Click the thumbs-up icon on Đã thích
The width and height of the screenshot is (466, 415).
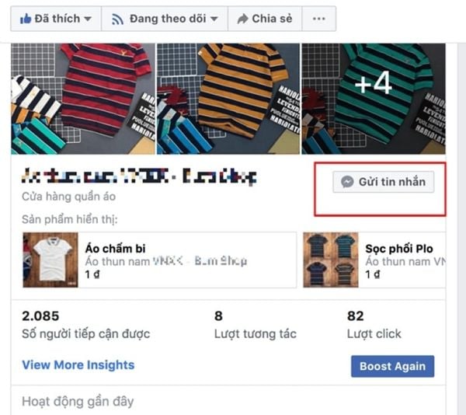tap(26, 19)
